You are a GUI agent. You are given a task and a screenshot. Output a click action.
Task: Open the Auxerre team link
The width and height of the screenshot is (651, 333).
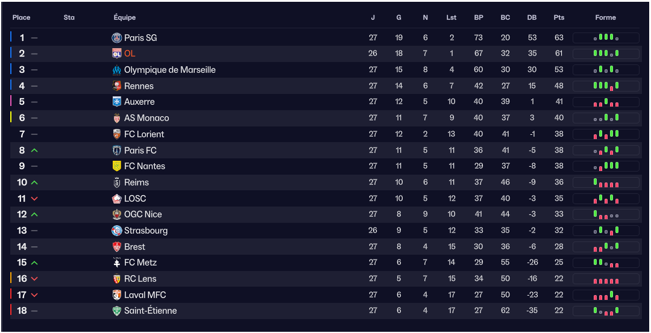(x=139, y=102)
